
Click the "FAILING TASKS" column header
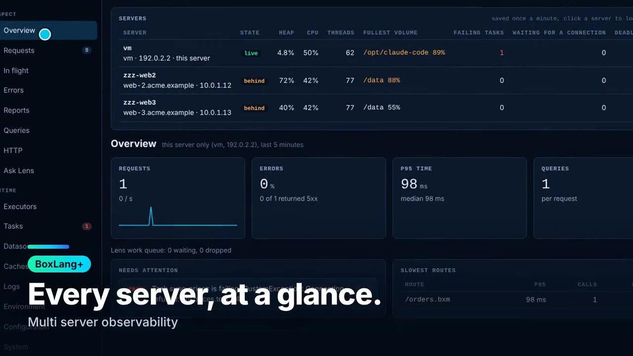point(479,33)
